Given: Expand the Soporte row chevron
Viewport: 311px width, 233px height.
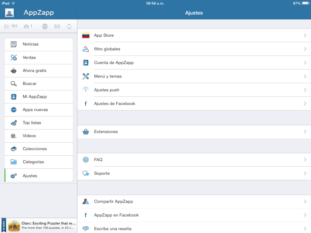Looking at the screenshot, I should tap(305, 174).
